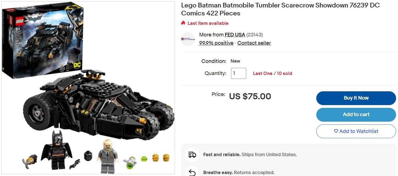
Task: Click the heart icon on Add to Watchlist
Action: tap(336, 131)
